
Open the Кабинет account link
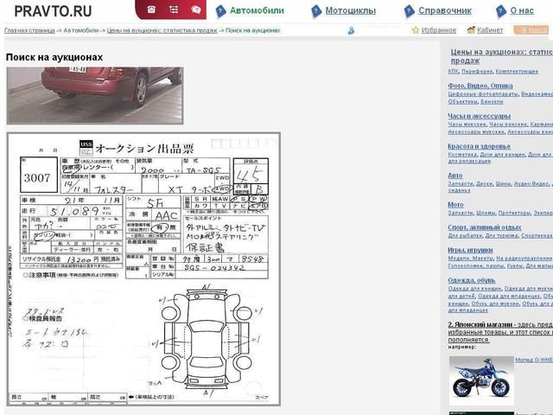point(490,30)
